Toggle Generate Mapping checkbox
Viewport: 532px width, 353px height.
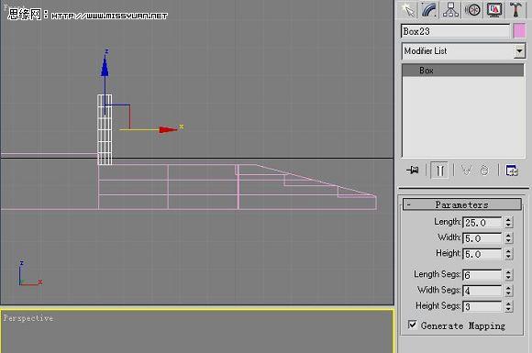pyautogui.click(x=412, y=325)
